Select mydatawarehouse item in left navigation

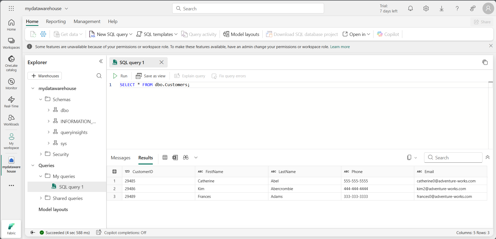click(11, 165)
